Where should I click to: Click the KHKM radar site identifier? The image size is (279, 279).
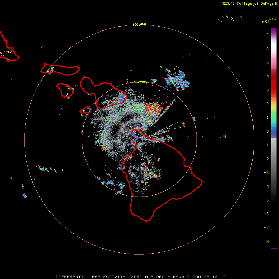pyautogui.click(x=179, y=277)
